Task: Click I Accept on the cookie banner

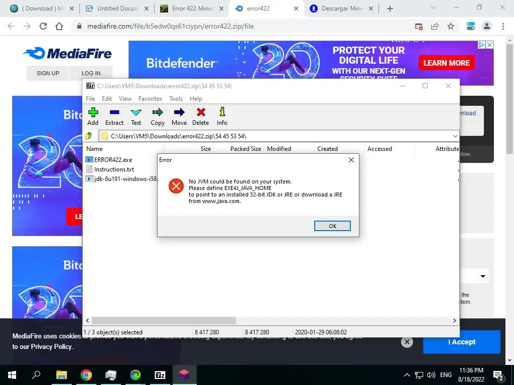Action: click(462, 342)
